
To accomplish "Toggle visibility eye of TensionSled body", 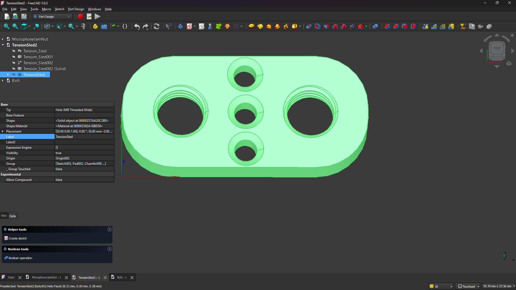I will click(x=14, y=75).
